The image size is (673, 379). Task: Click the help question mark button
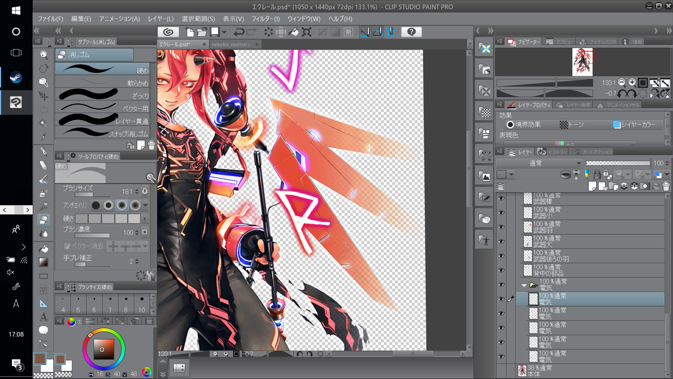tap(412, 32)
